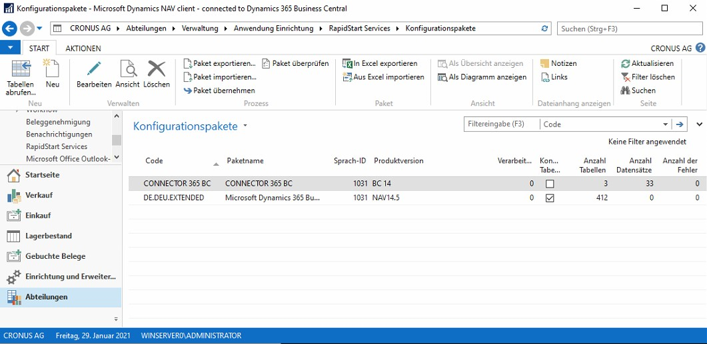707x344 pixels.
Task: Open the navigation history dropdown arrow
Action: tap(39, 29)
